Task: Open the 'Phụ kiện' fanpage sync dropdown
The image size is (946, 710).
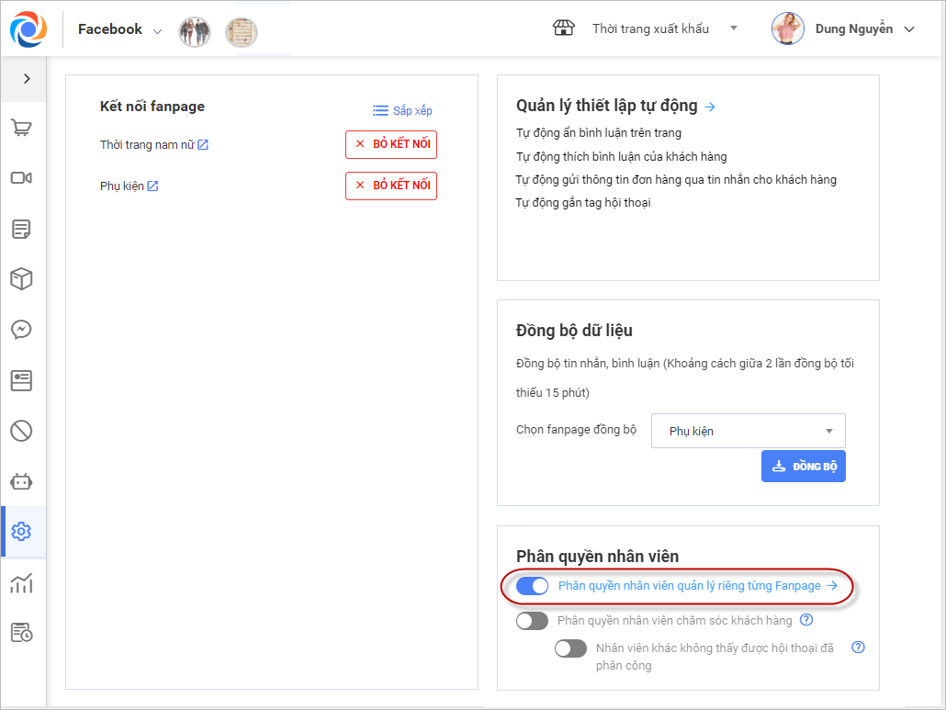Action: [x=748, y=431]
